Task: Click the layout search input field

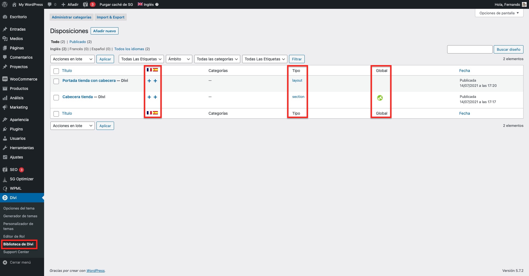Action: point(469,49)
